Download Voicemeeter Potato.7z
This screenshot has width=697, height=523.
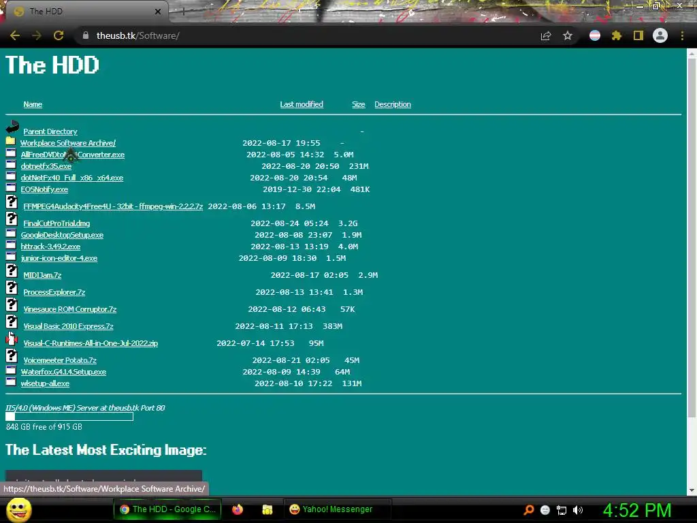60,360
